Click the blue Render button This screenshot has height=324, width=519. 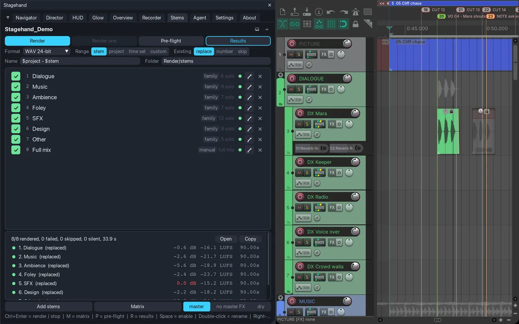[x=37, y=41]
